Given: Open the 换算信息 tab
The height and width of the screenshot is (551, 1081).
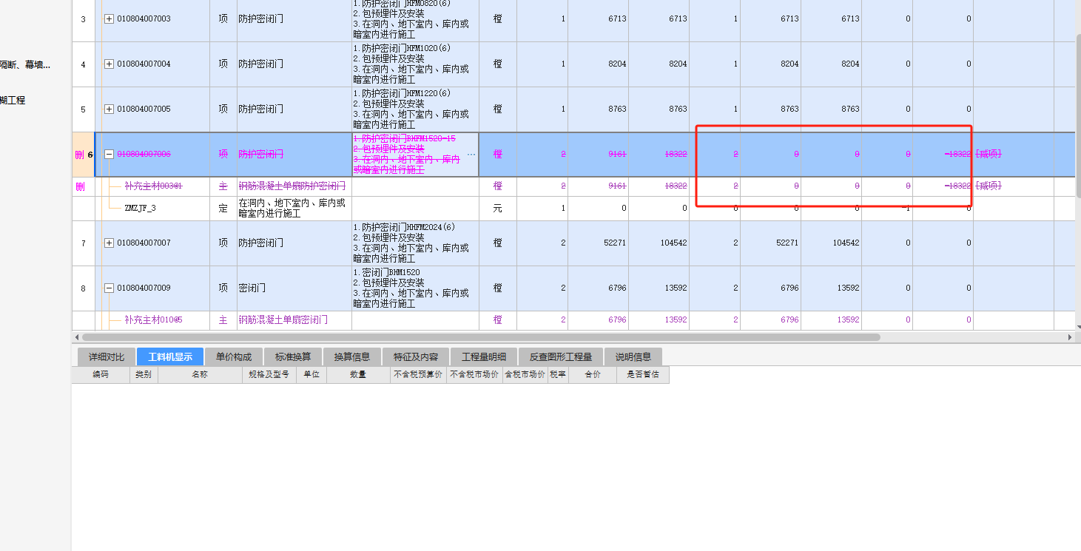Looking at the screenshot, I should coord(352,356).
